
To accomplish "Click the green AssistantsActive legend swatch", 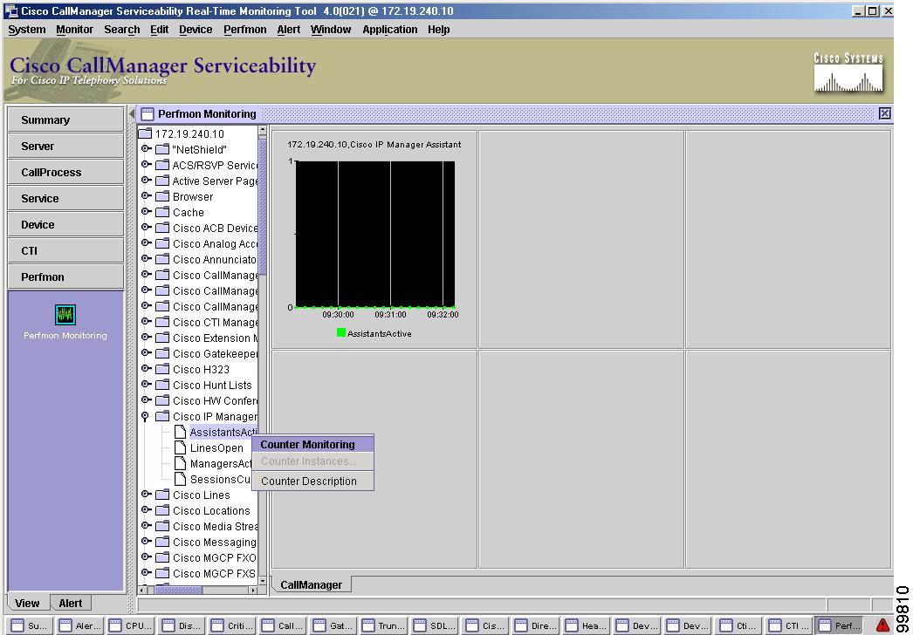I will pos(341,332).
